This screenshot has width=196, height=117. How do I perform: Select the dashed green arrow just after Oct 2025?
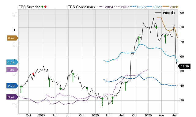point(139,40)
